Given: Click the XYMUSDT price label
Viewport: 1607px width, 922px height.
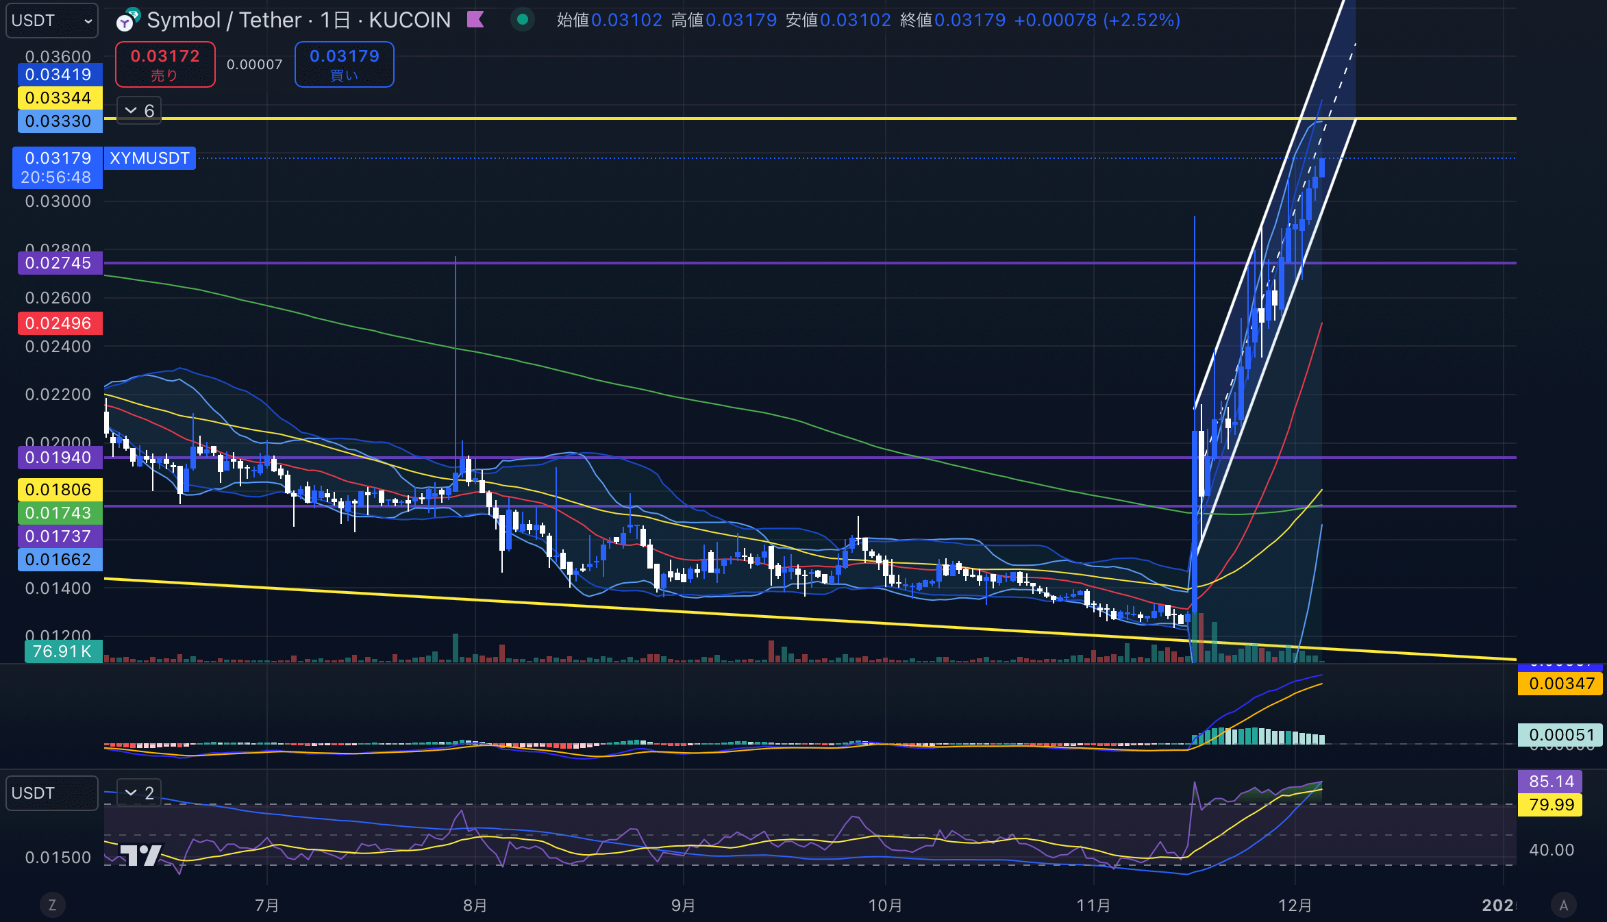Looking at the screenshot, I should pos(149,158).
